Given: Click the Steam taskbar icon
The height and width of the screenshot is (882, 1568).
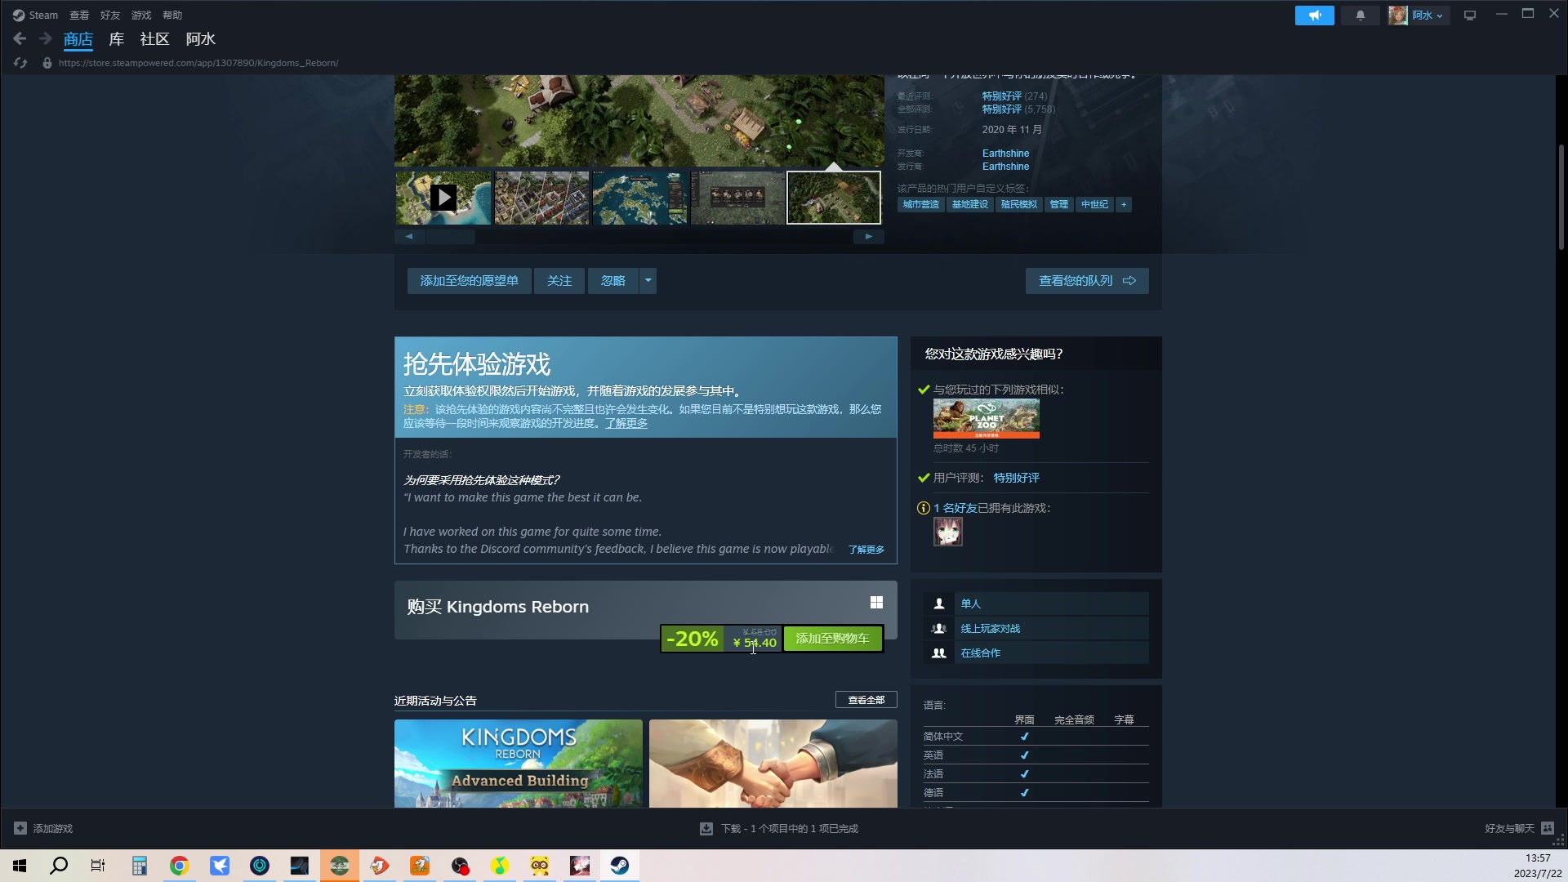Looking at the screenshot, I should (620, 866).
